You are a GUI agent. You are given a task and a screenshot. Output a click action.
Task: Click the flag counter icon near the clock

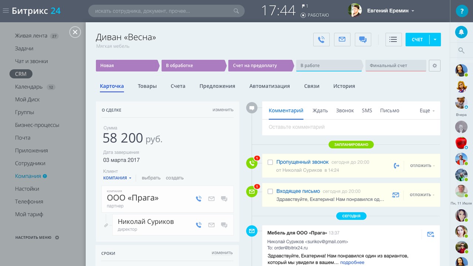(x=305, y=6)
